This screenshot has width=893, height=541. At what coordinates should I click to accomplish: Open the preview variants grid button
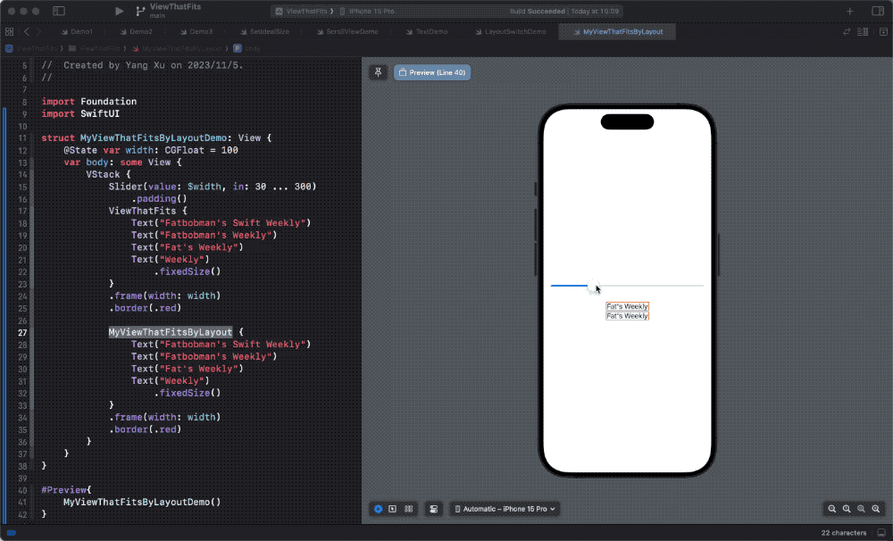[409, 509]
